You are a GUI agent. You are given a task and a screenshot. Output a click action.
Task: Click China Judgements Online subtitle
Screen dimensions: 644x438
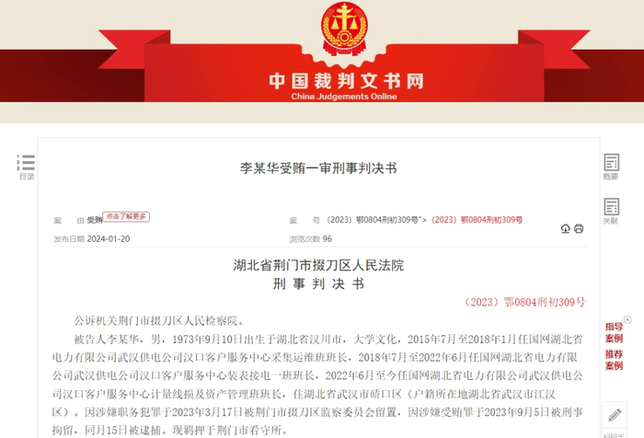click(x=344, y=97)
